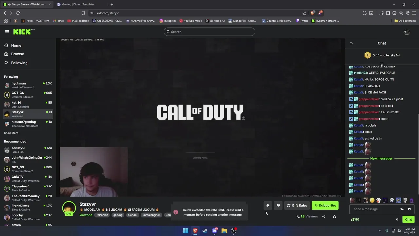Click the heart follow icon under the stream
The image size is (419, 236).
pyautogui.click(x=278, y=206)
